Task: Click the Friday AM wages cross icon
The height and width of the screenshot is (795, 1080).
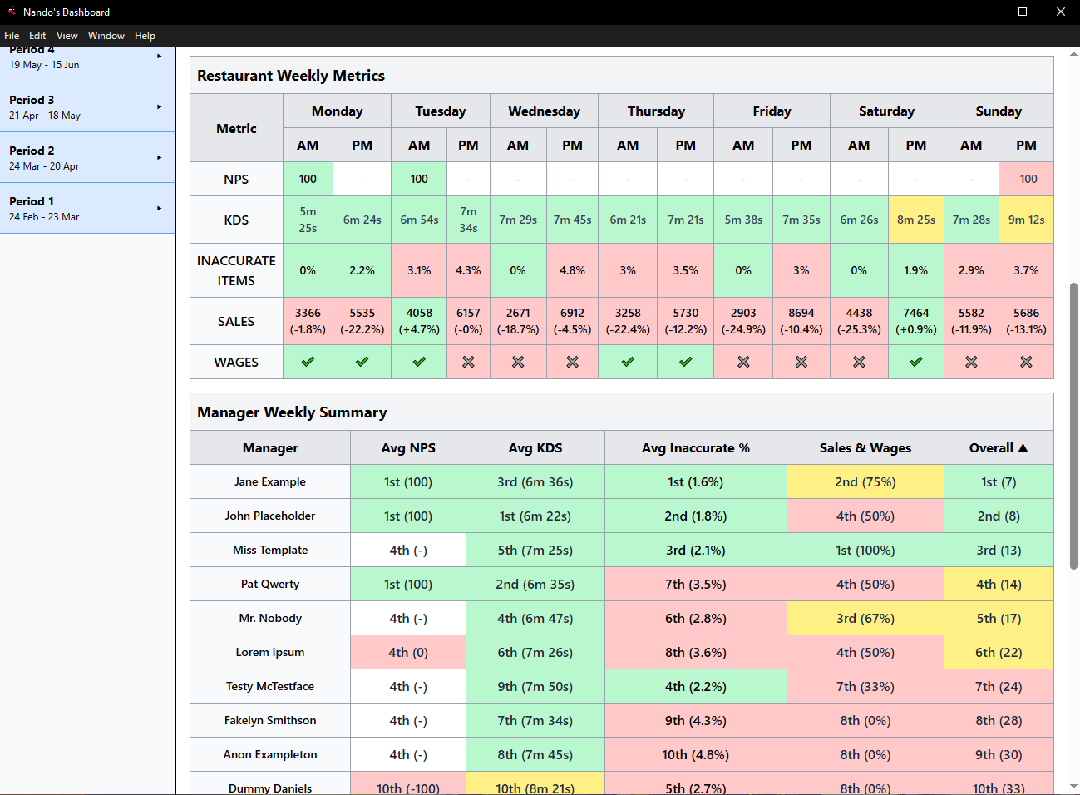Action: pos(743,362)
